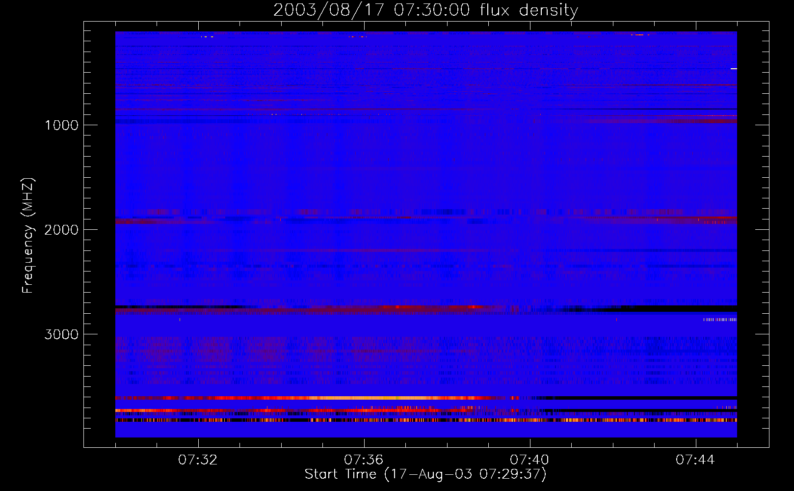Click the 07:44 time tick label

click(x=695, y=460)
